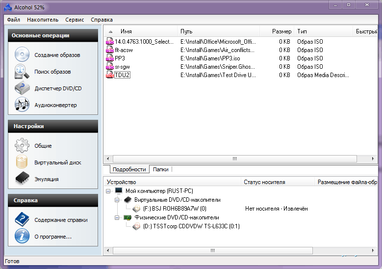The width and height of the screenshot is (382, 269).
Task: Click device panel scroll-left arrow
Action: pyautogui.click(x=108, y=250)
